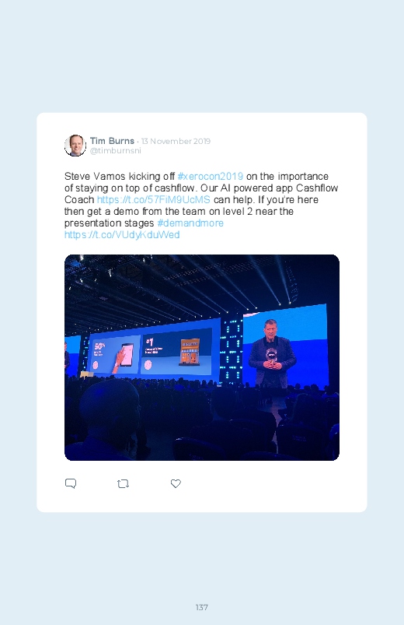The image size is (404, 625).
Task: Open Tim Burns' profile picture
Action: [x=75, y=146]
